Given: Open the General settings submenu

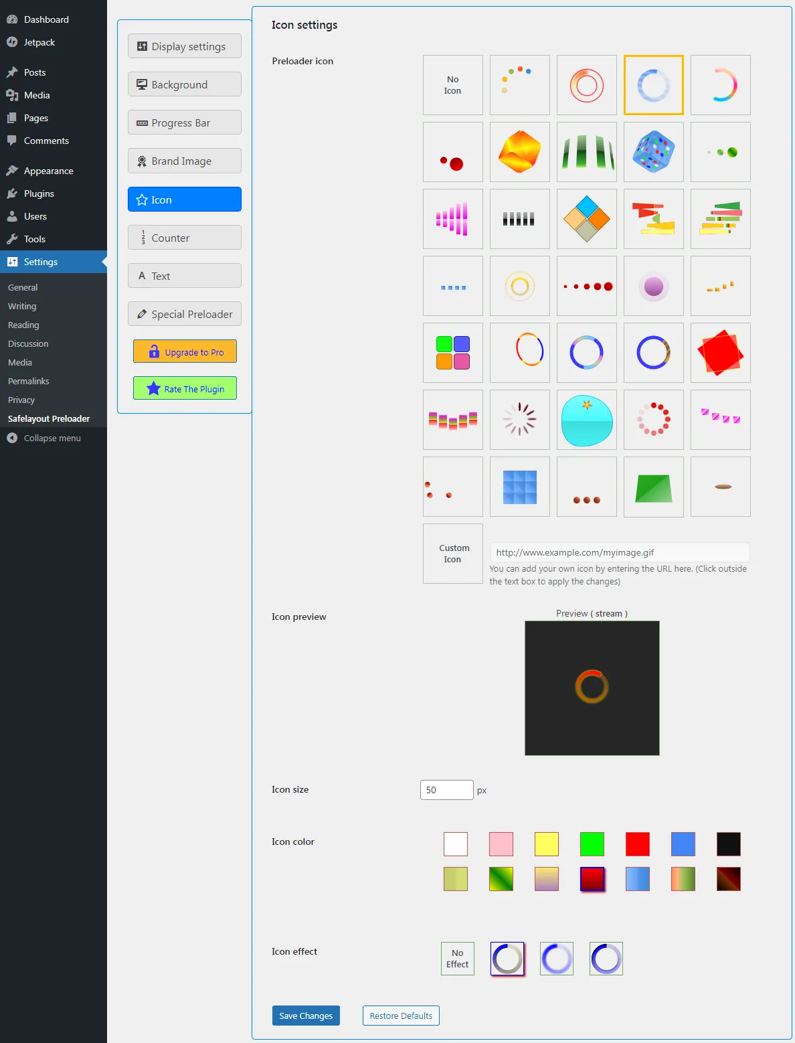Looking at the screenshot, I should click(x=23, y=287).
